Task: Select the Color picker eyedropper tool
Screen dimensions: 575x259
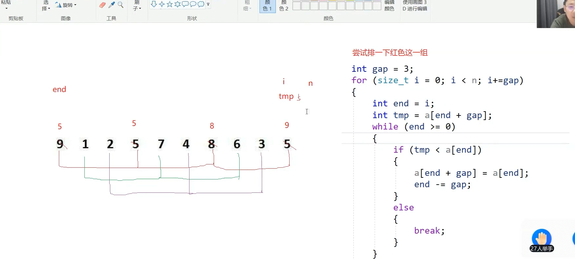Action: (112, 5)
